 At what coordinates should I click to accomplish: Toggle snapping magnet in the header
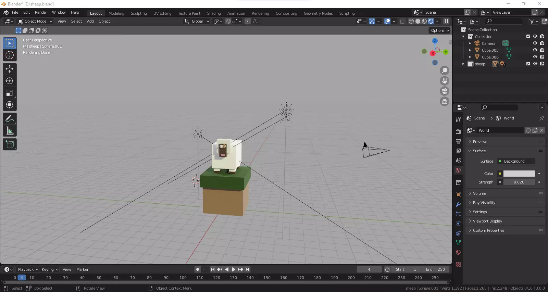pyautogui.click(x=228, y=21)
